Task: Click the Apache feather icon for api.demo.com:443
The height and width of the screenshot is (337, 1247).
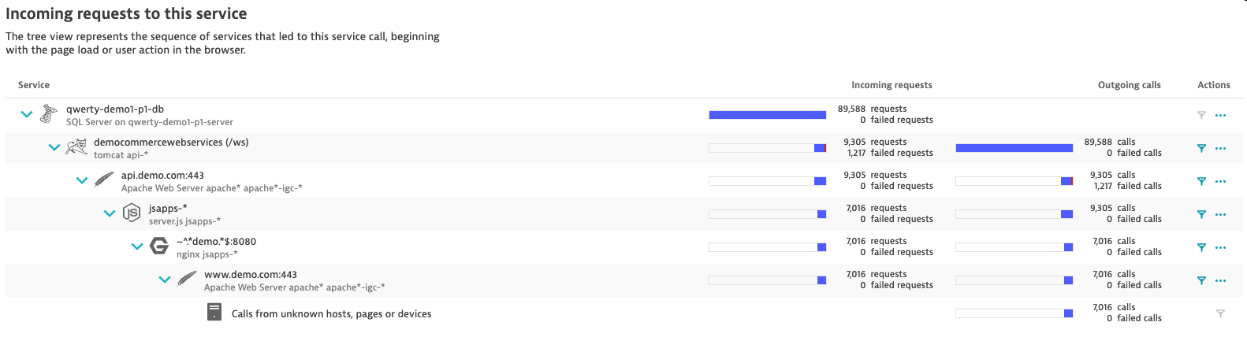Action: tap(104, 181)
